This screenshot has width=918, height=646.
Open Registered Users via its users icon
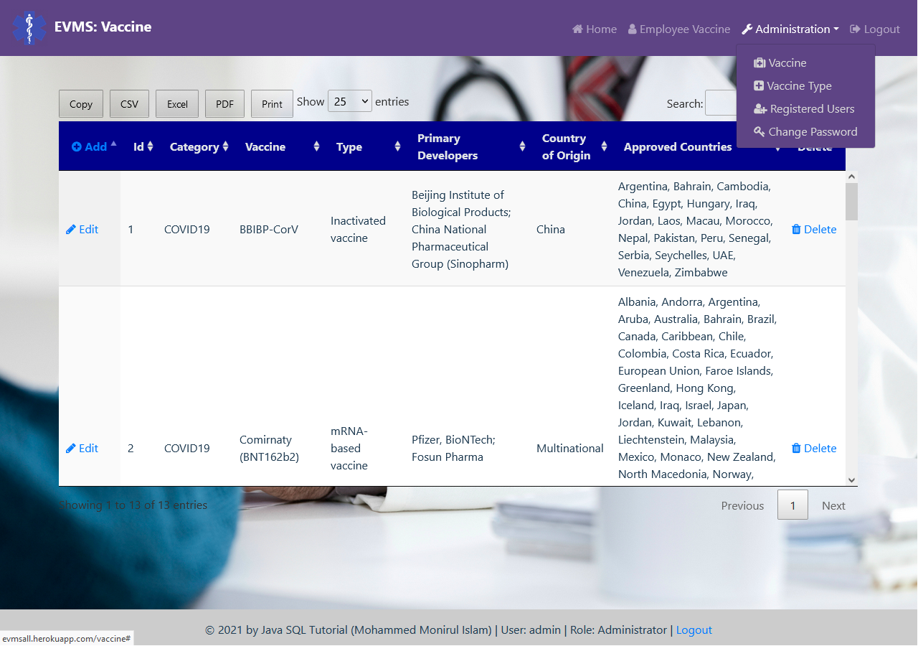760,108
